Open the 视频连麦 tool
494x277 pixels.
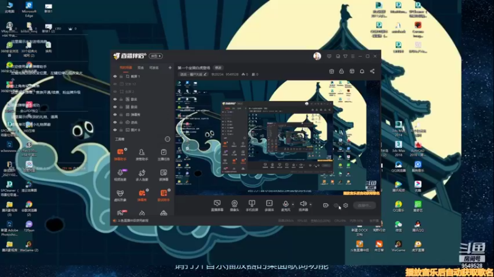coord(120,175)
